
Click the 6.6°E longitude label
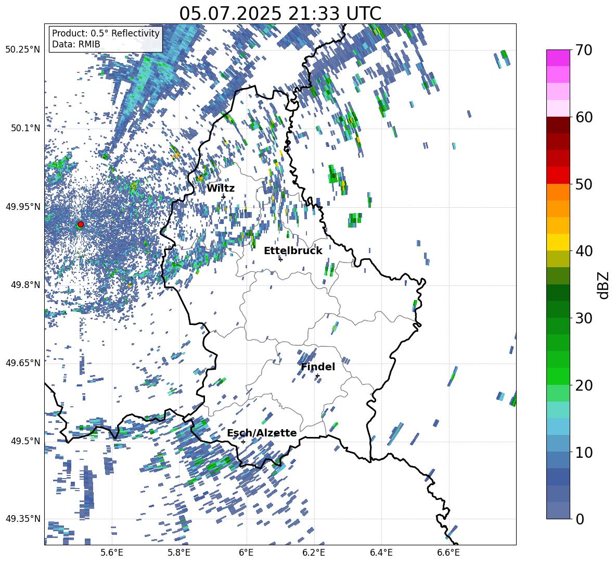click(448, 553)
